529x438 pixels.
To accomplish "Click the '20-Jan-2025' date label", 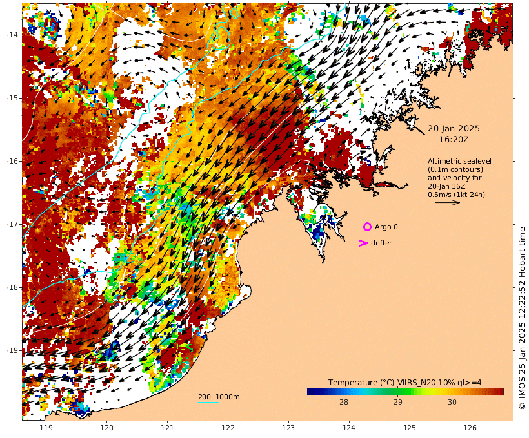I will pyautogui.click(x=454, y=128).
